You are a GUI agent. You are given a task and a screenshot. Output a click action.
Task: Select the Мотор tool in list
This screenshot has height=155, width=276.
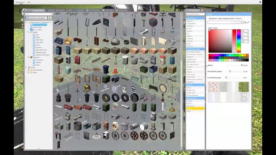195,28
